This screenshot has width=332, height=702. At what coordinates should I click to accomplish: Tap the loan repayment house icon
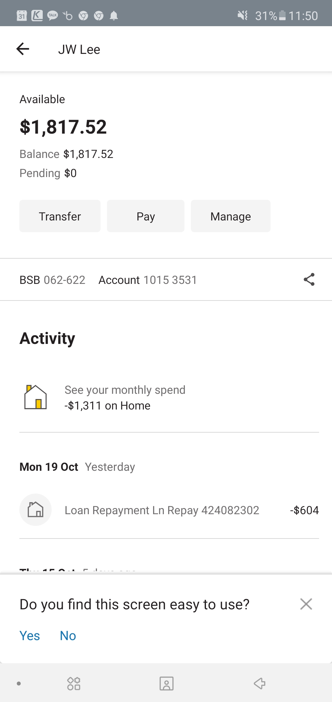tap(35, 510)
